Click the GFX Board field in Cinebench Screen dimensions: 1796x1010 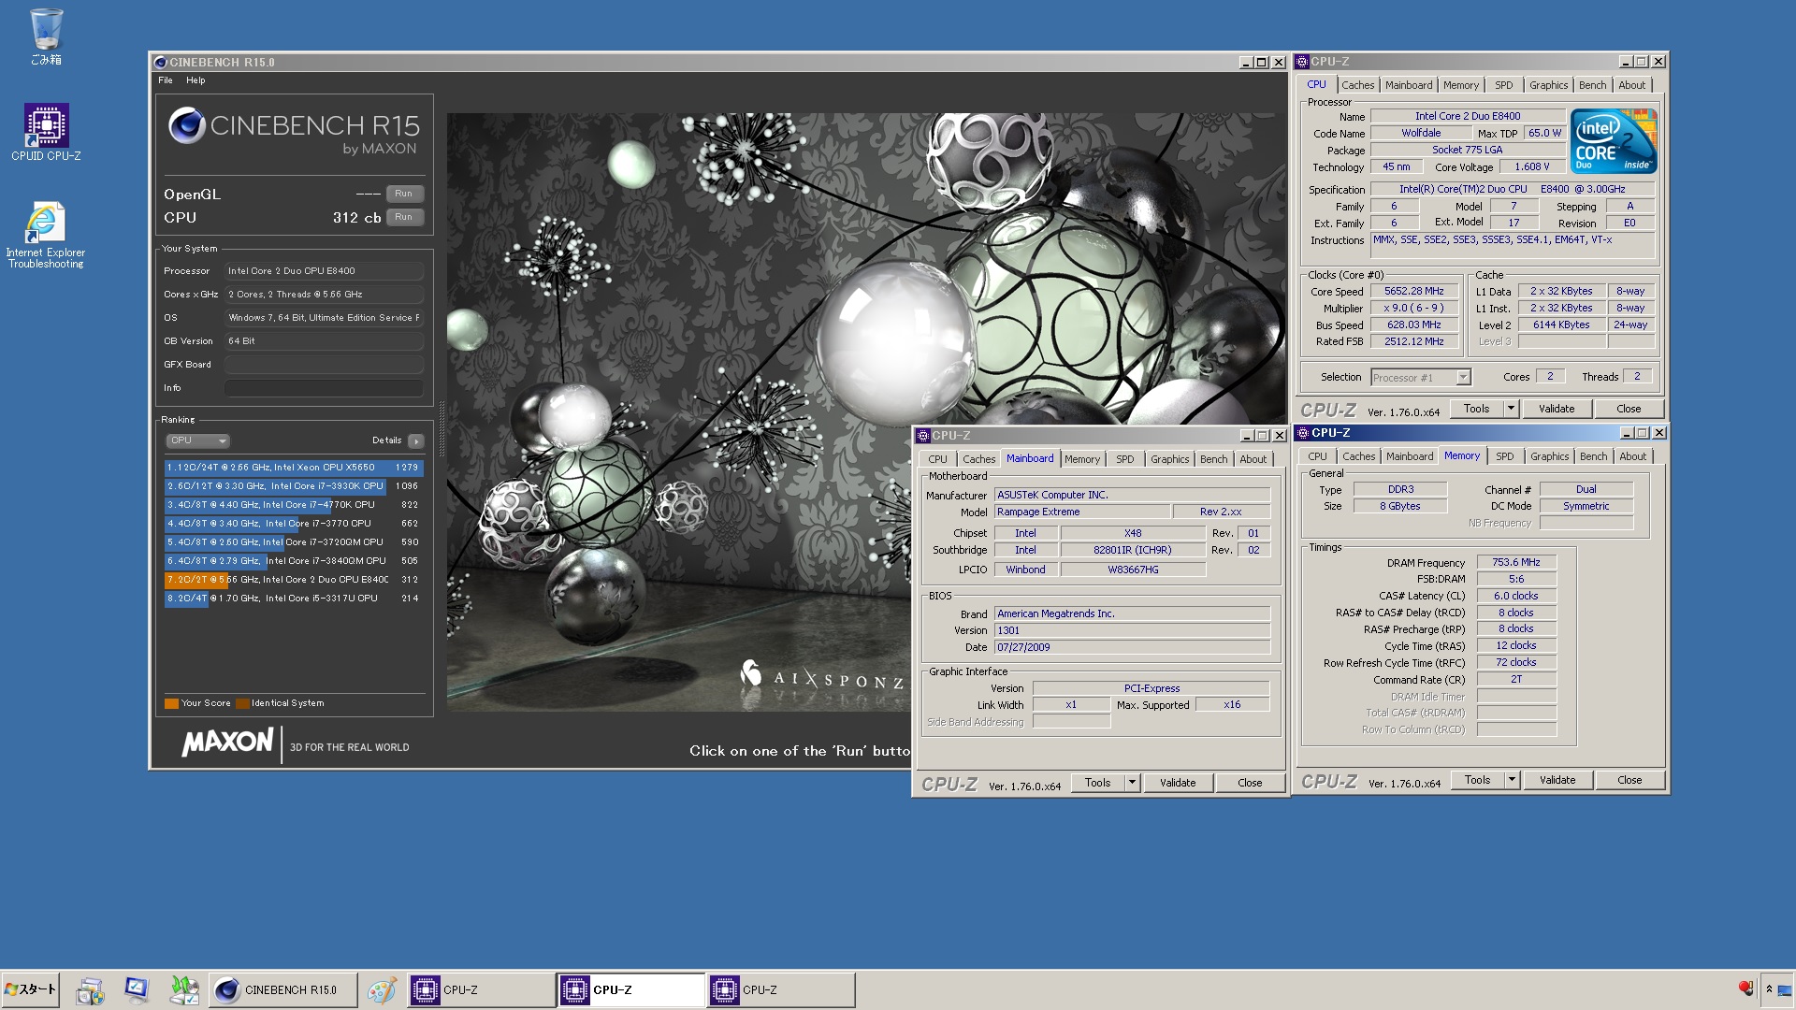click(x=324, y=365)
